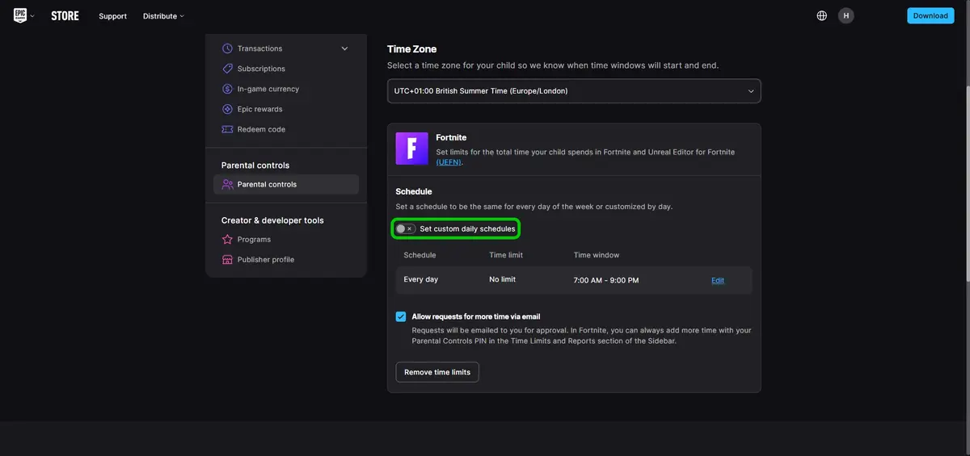Click the 'Time Zone' heading
This screenshot has width=970, height=456.
(412, 49)
